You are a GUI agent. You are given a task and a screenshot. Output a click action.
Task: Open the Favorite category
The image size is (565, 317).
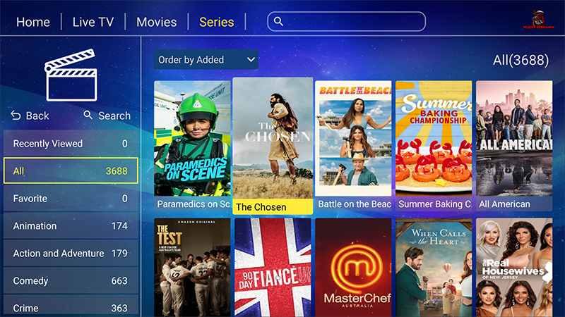point(71,199)
